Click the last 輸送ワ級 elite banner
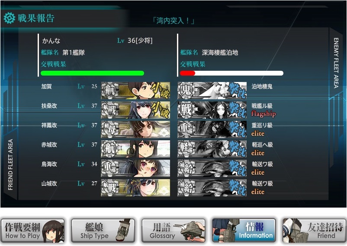This screenshot has height=246, width=347. coord(212,187)
